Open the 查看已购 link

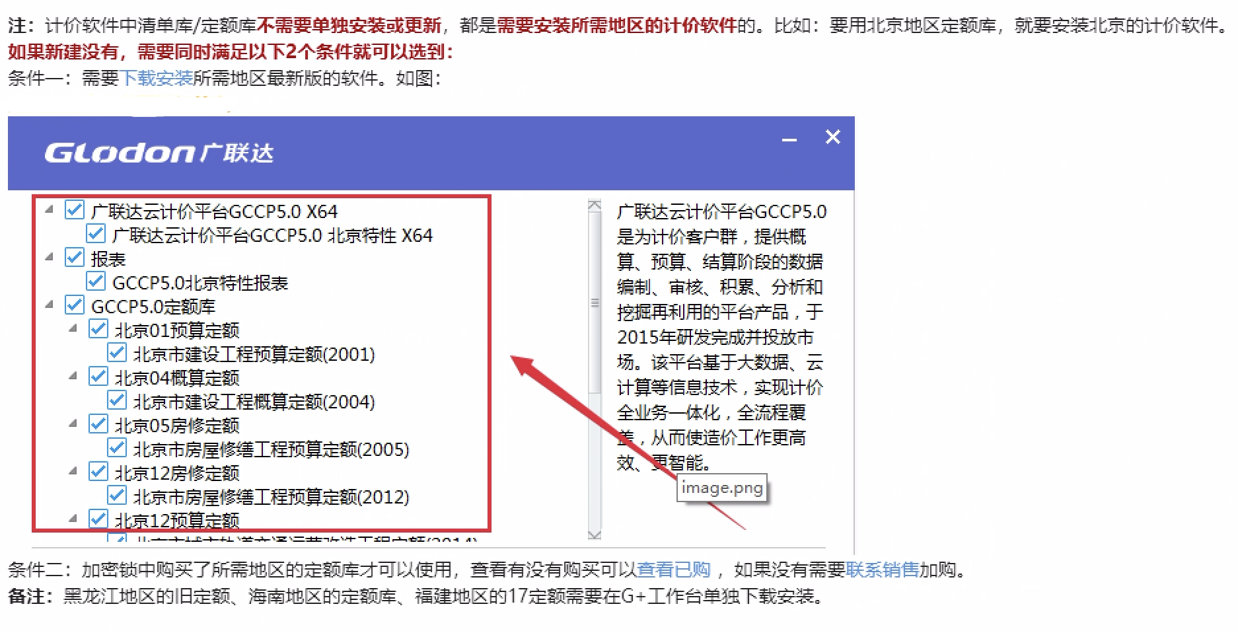673,570
